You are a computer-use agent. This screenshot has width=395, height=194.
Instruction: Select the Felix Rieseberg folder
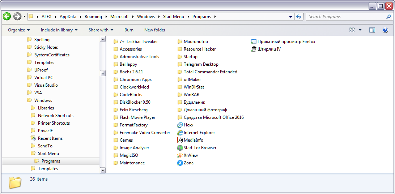tap(131, 110)
